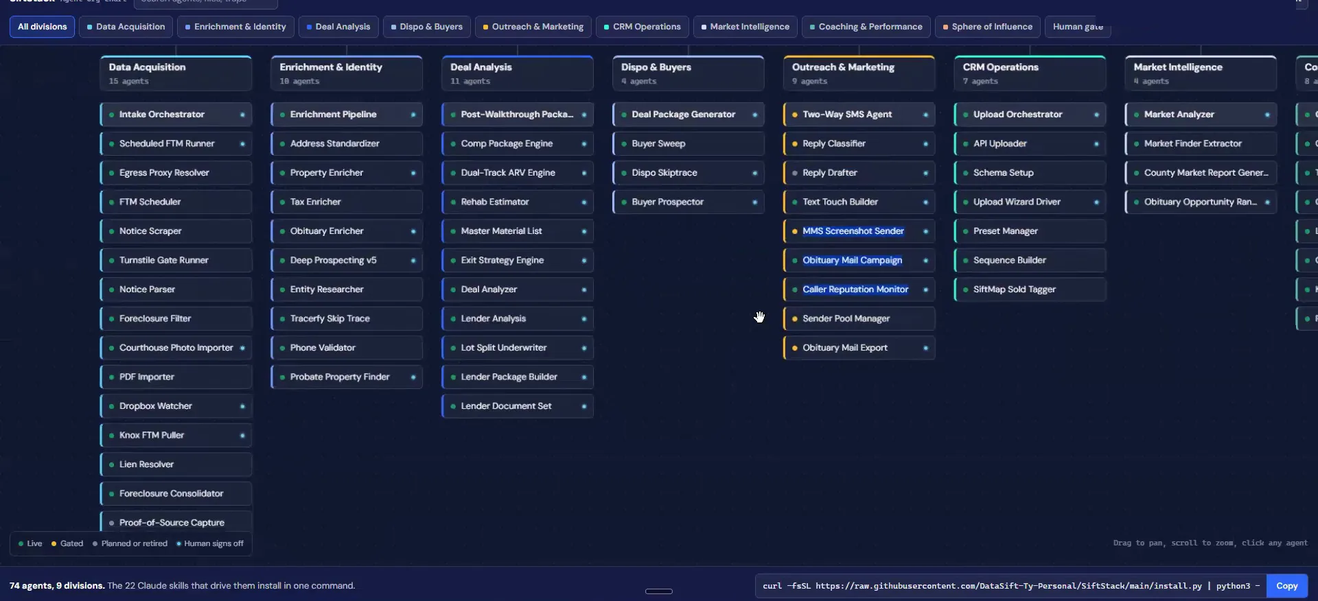Image resolution: width=1318 pixels, height=601 pixels.
Task: Open the Two-Way SMS Agent card
Action: pos(859,115)
